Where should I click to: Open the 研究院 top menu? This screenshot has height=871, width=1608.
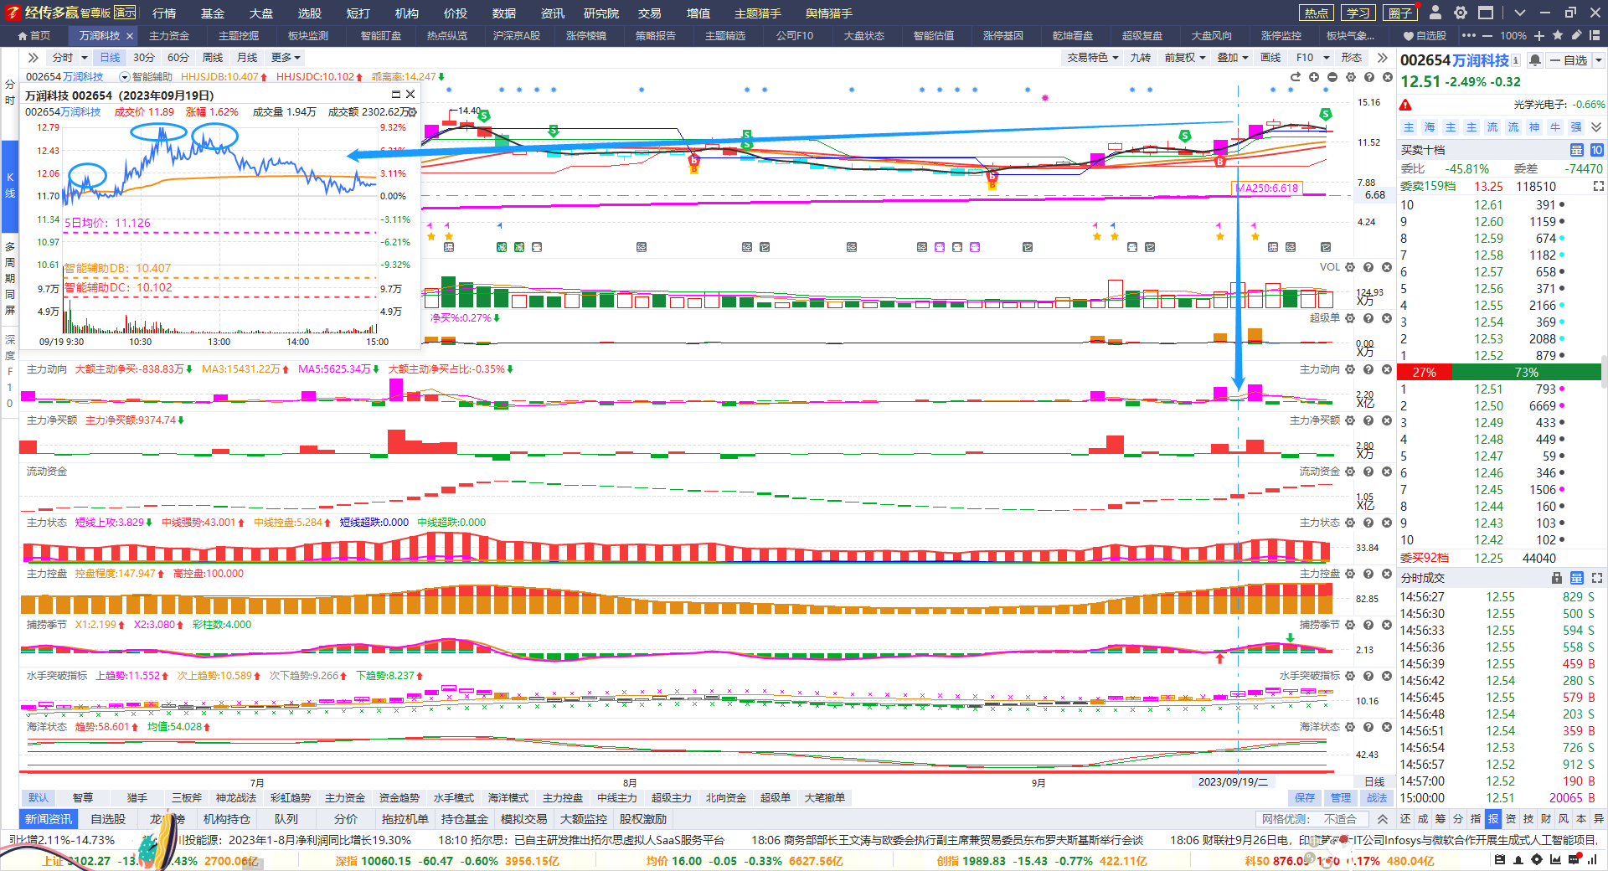point(601,13)
